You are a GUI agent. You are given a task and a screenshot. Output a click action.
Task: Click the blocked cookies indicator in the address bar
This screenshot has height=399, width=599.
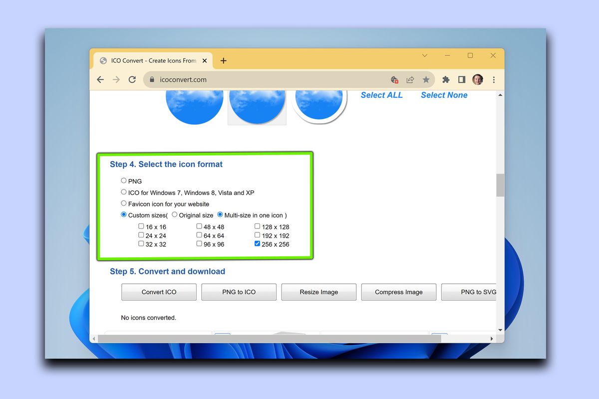pos(394,79)
